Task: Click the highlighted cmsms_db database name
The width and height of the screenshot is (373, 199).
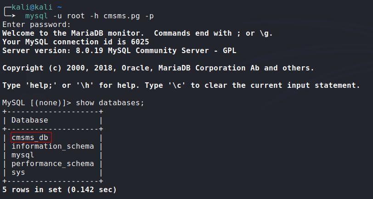Action: pos(31,137)
